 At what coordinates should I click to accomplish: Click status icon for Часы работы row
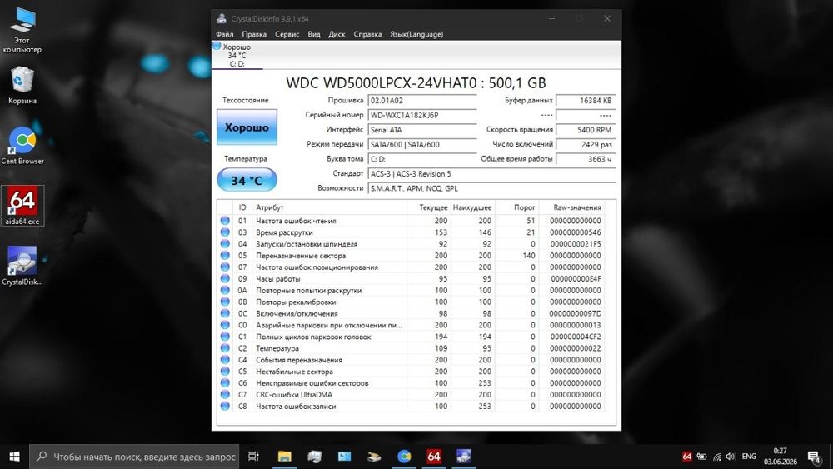[225, 278]
